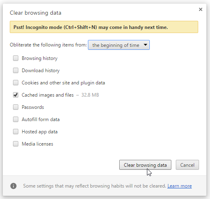Viewport: 210px width, 199px height.
Task: Open the 'the beginning of time' combo box
Action: click(119, 45)
